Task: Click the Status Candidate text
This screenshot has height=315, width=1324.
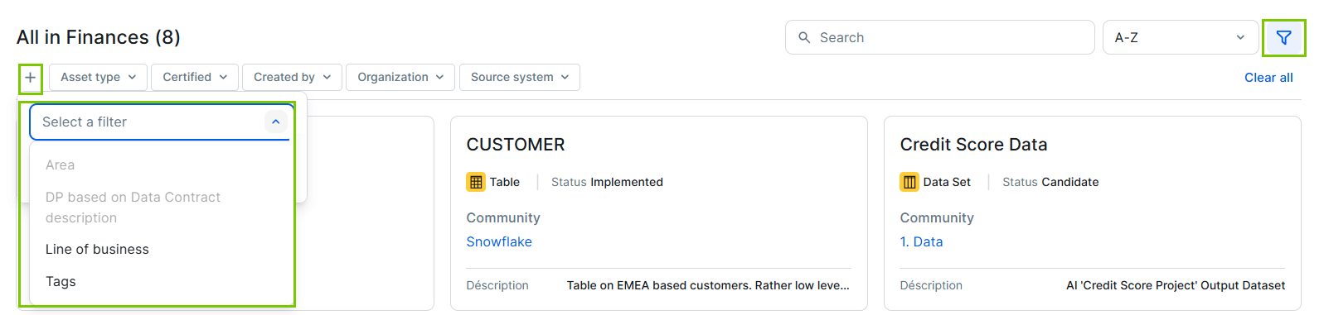Action: coord(1050,182)
